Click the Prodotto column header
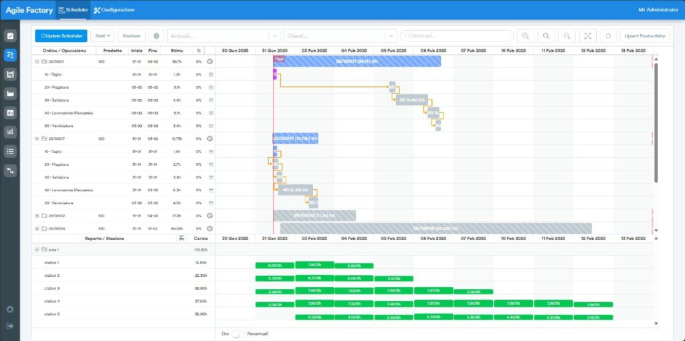685x341 pixels. [x=112, y=51]
